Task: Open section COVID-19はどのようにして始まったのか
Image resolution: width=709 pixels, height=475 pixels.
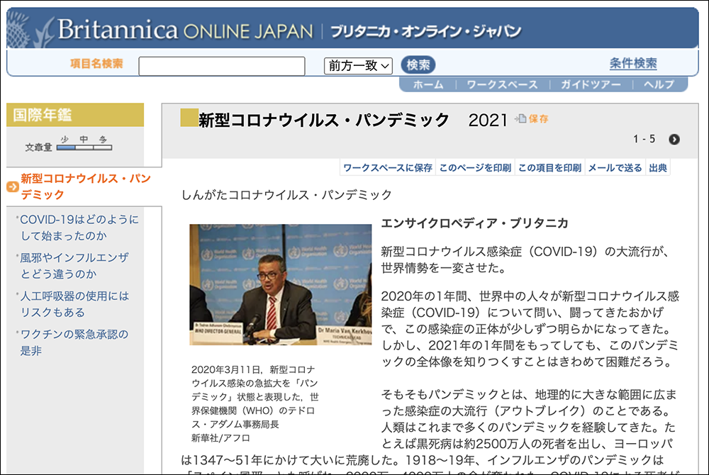Action: tap(79, 228)
